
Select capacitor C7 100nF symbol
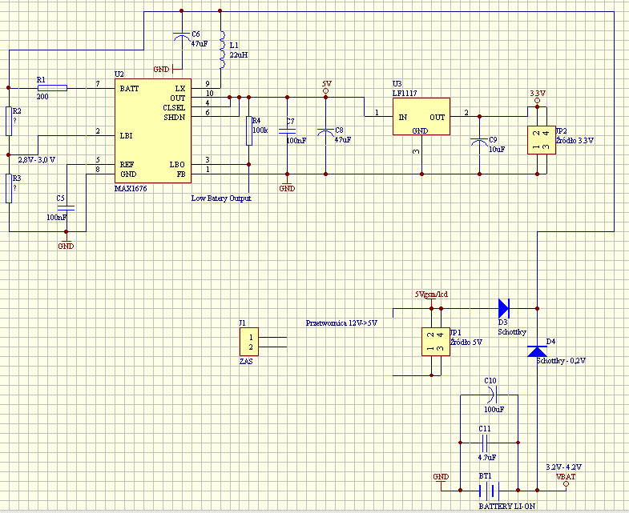click(287, 131)
